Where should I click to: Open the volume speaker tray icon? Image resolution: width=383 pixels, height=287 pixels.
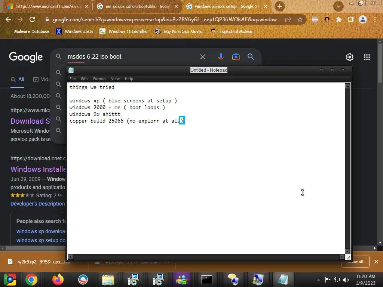tap(346, 280)
